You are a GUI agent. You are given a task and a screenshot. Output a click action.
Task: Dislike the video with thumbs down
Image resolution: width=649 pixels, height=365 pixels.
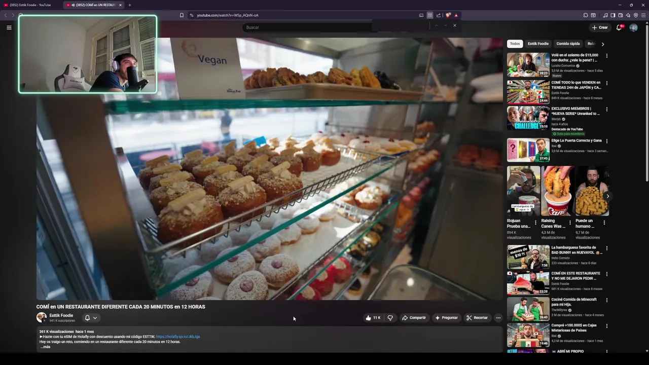tap(390, 318)
